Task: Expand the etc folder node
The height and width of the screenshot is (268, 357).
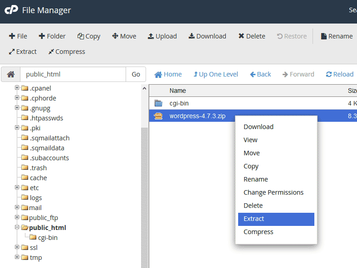Action: coord(17,187)
